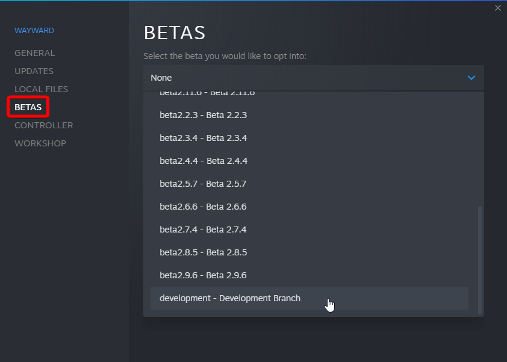Screen dimensions: 507x362
Task: Click the WAYWARD game title link
Action: pos(34,31)
